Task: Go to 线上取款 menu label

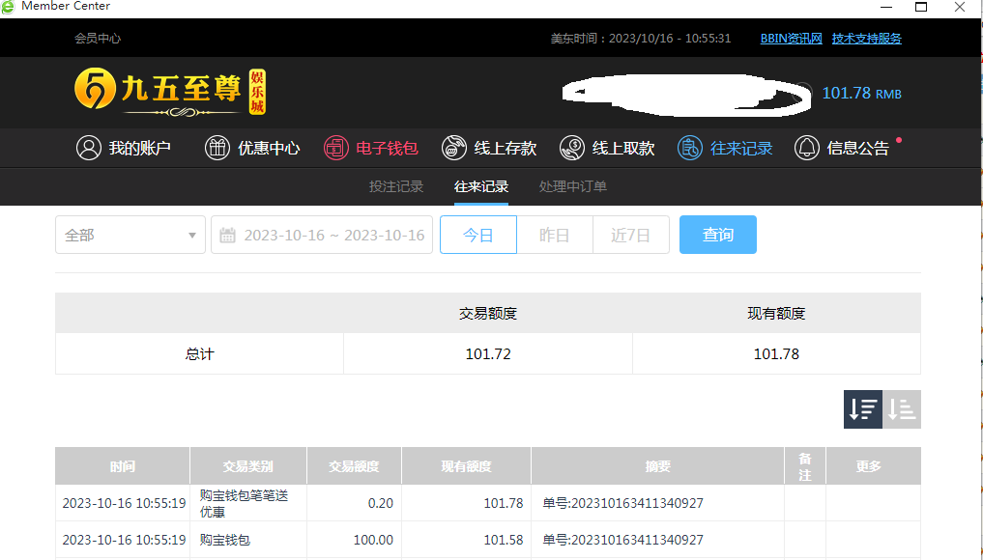Action: (x=623, y=149)
